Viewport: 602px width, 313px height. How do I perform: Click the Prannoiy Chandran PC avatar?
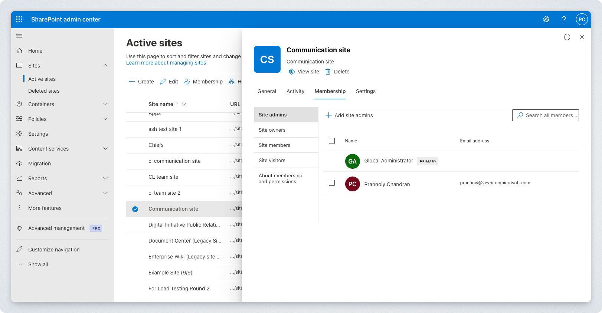353,184
